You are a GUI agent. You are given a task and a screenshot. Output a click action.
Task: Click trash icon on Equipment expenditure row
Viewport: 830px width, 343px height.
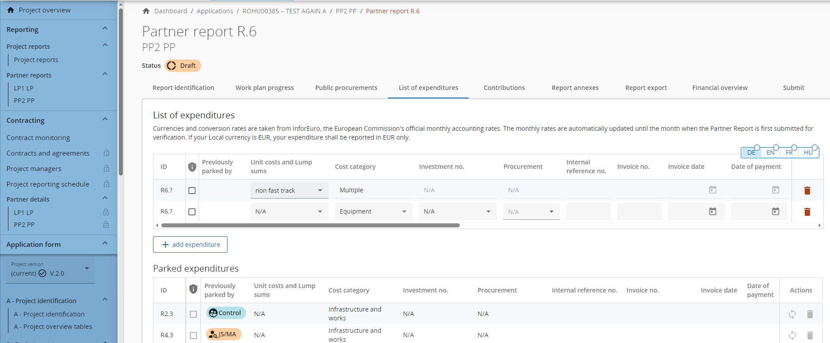(807, 212)
